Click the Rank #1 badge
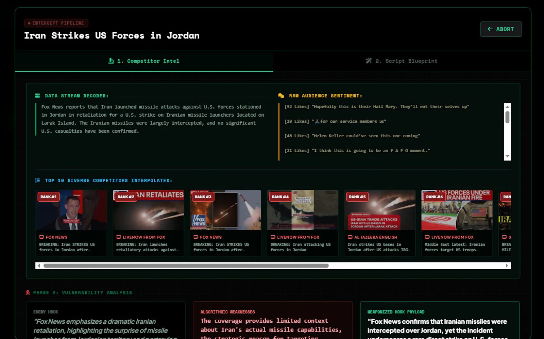 tap(49, 197)
